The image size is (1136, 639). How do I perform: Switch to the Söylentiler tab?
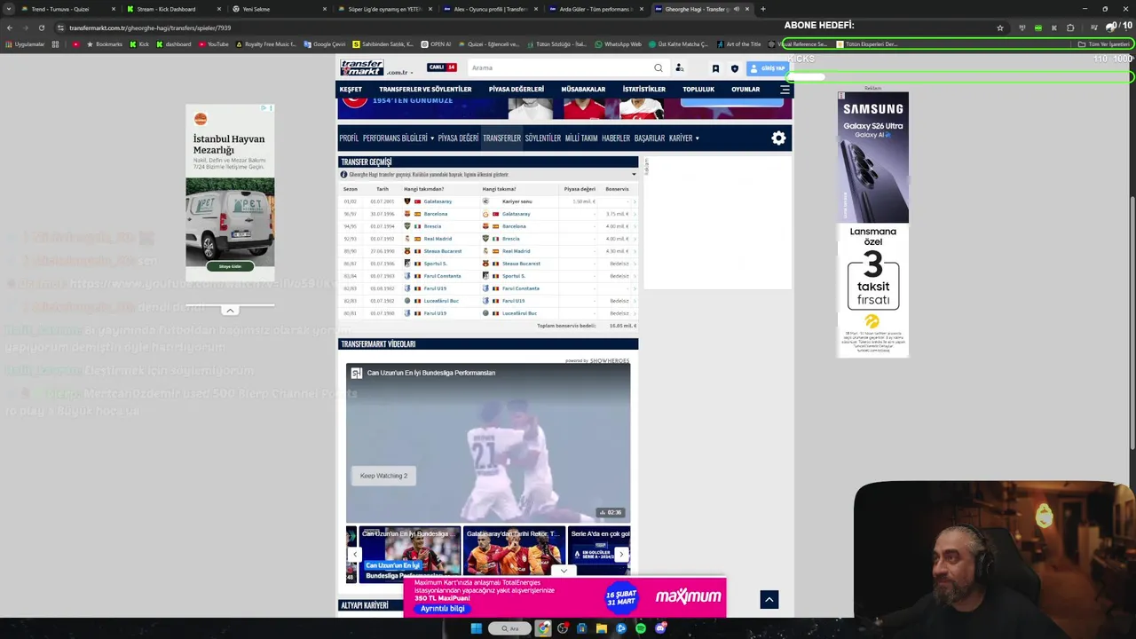(x=542, y=138)
